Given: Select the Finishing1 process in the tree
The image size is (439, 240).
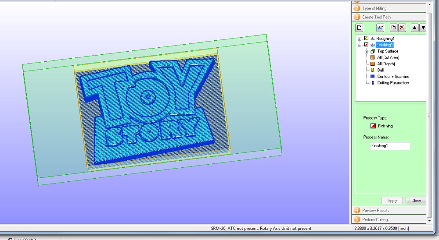Looking at the screenshot, I should (385, 45).
